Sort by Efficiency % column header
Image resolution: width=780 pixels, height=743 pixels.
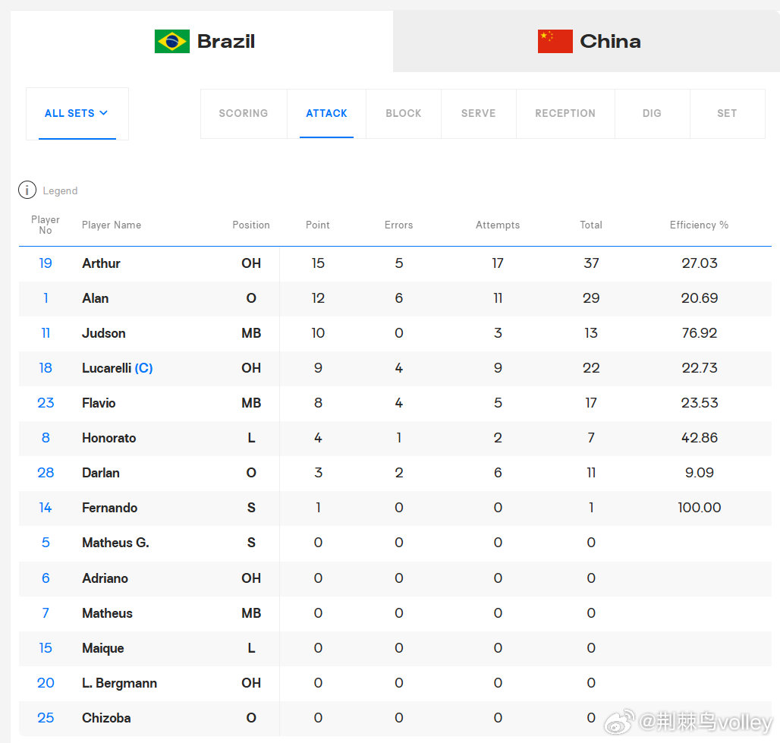[x=699, y=225]
